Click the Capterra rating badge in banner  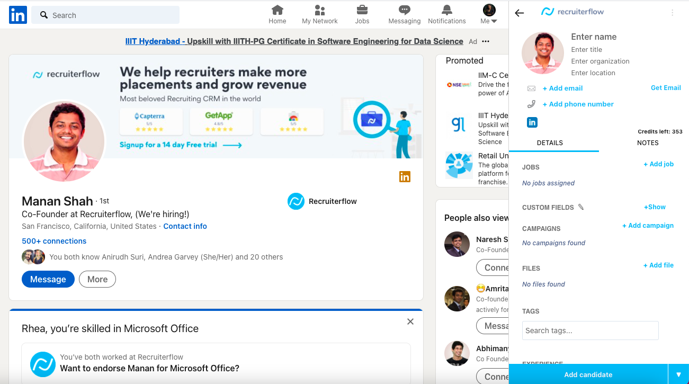pos(151,121)
